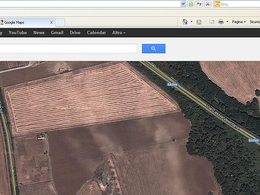This screenshot has height=195, width=260.
Task: Click the blue search magnifier button
Action: pos(153,49)
